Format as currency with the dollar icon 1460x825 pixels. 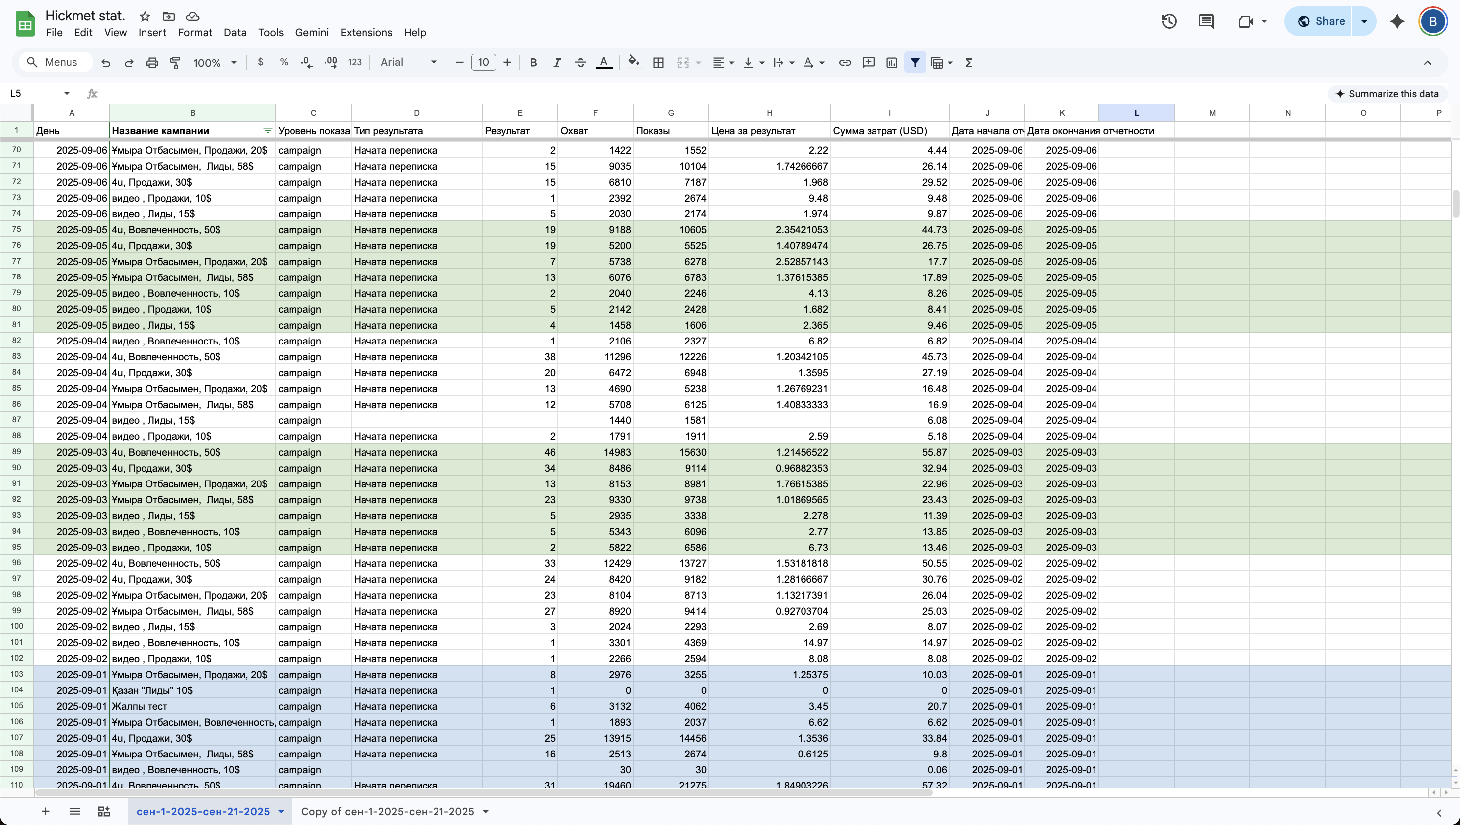(x=261, y=63)
